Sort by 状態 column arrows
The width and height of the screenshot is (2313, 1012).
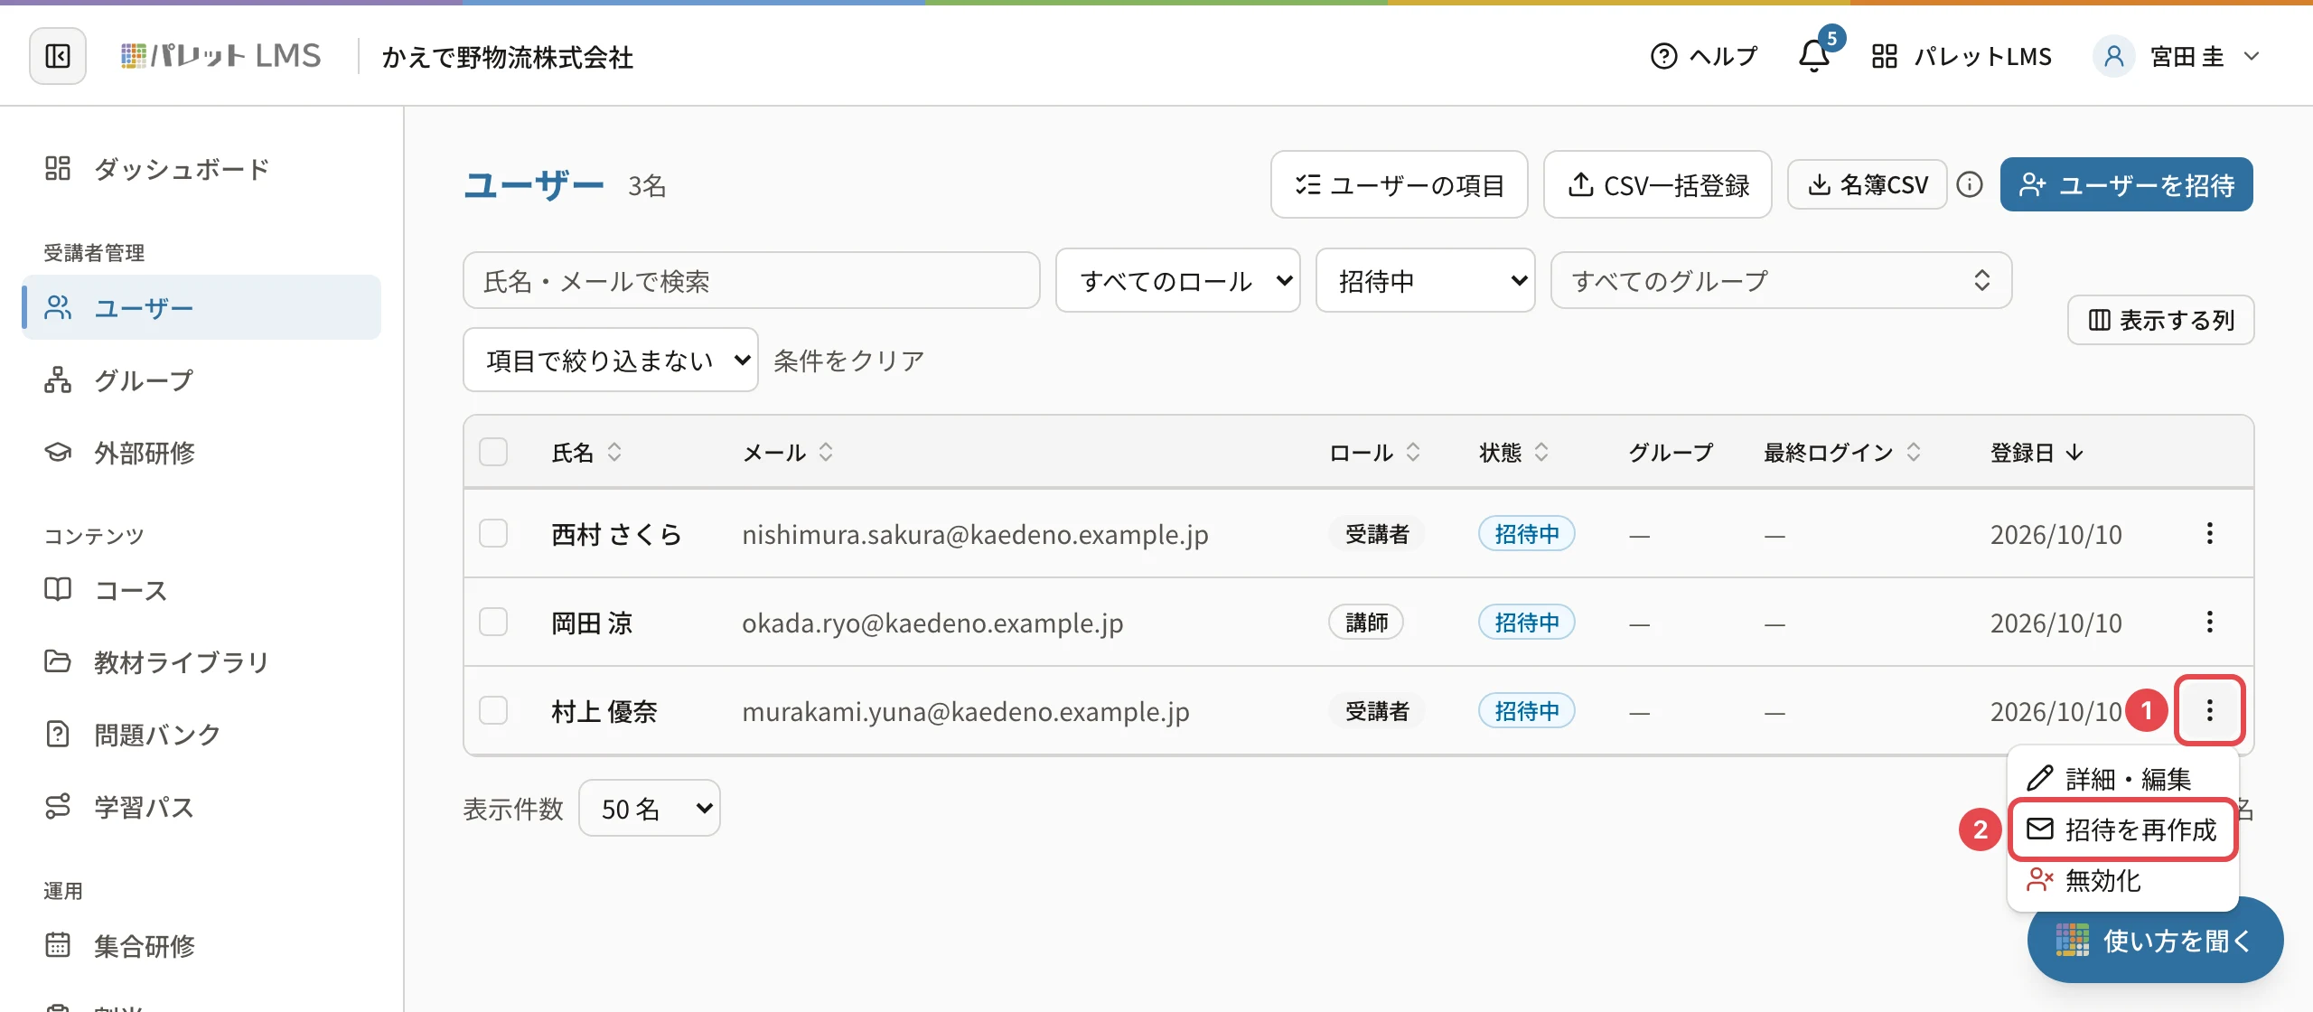(x=1541, y=452)
